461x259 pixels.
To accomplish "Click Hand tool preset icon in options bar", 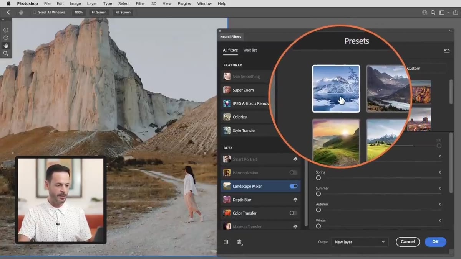I will click(21, 12).
